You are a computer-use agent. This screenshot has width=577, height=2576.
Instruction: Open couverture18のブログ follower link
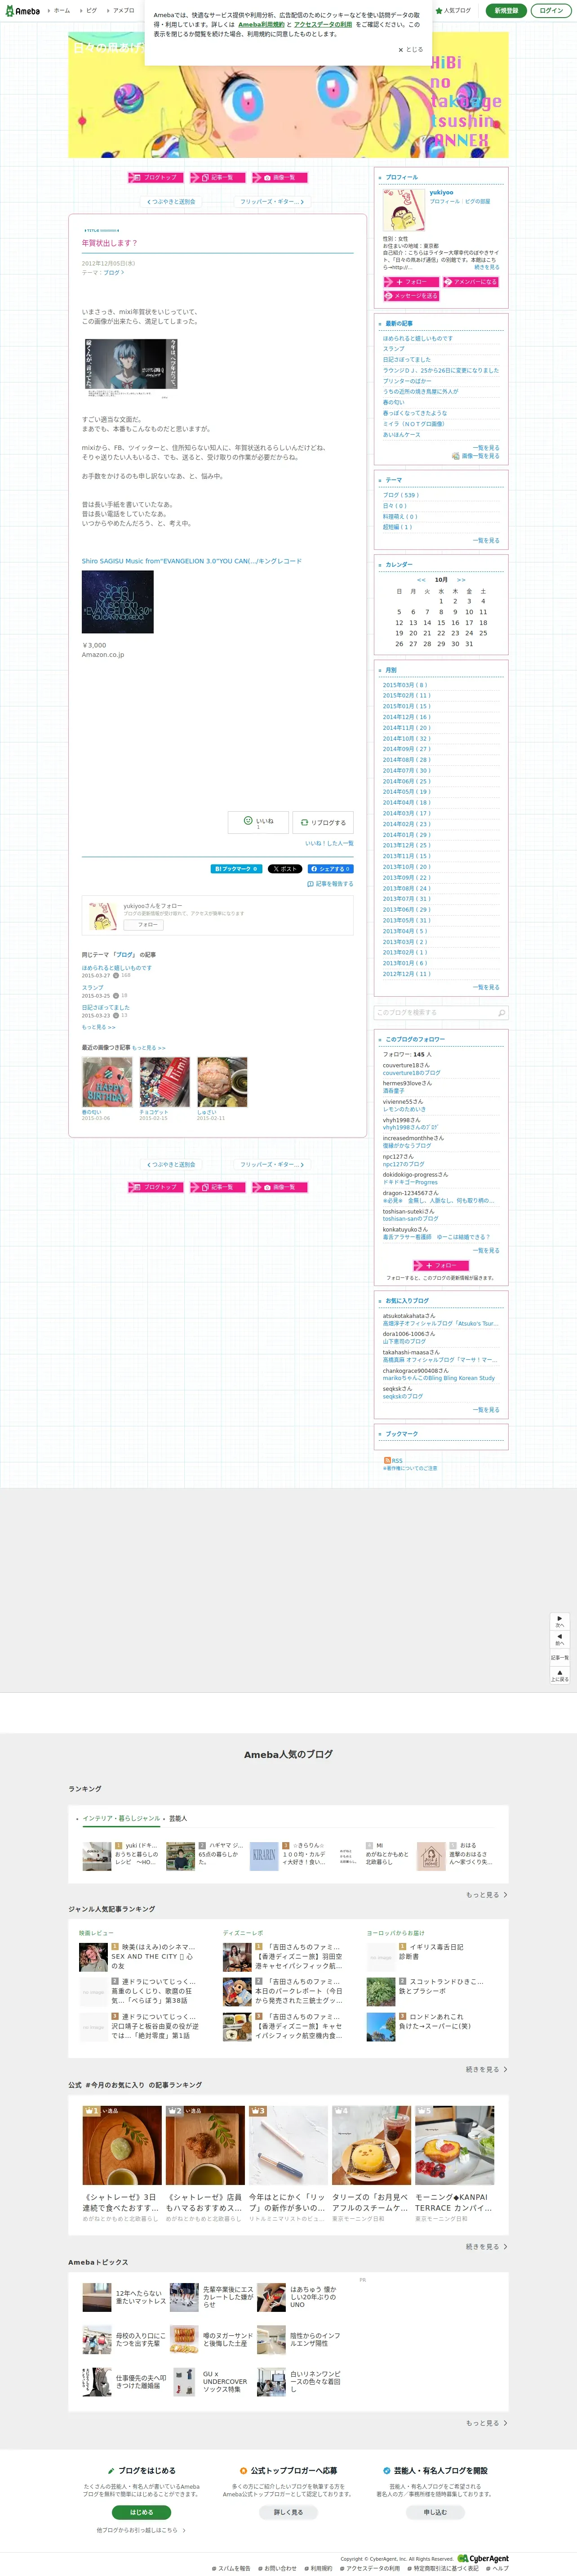coord(411,1073)
